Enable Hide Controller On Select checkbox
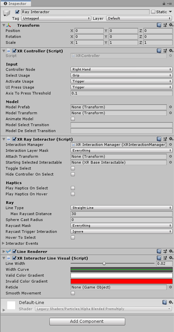The image size is (174, 332). [73, 174]
